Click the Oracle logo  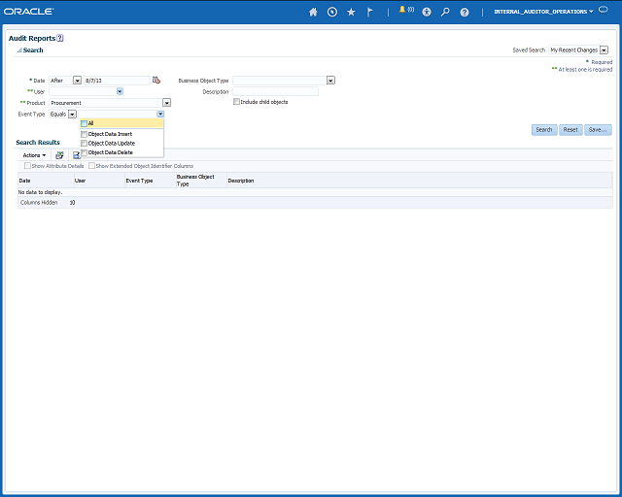coord(28,11)
